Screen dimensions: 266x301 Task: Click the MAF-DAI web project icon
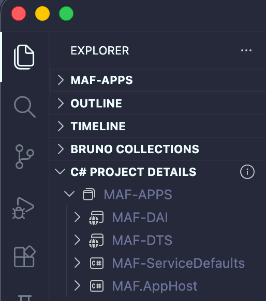pos(96,217)
